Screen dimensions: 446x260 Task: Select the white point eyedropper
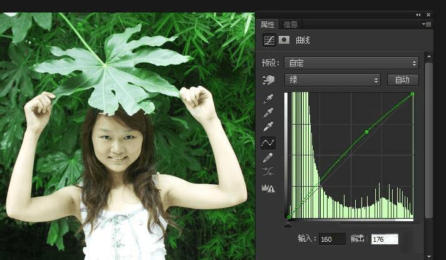268,128
